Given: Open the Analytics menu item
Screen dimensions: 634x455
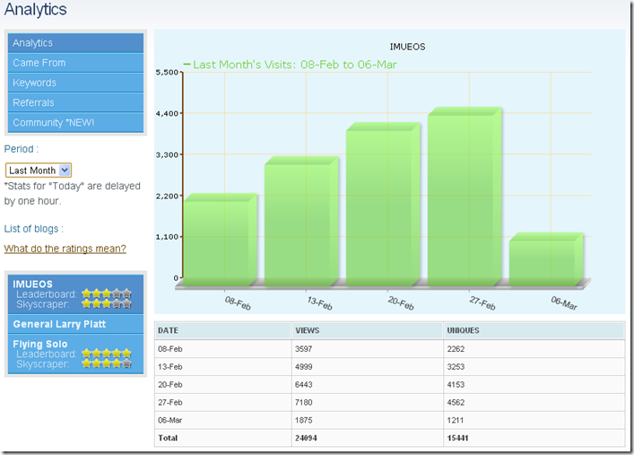Looking at the screenshot, I should coord(75,43).
